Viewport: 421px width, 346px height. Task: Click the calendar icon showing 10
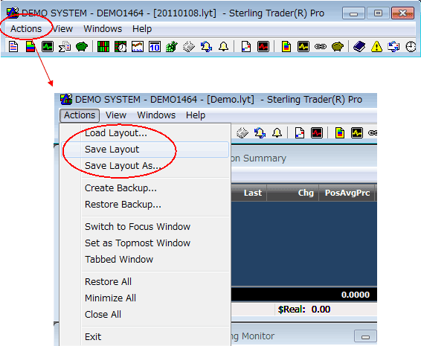coord(155,47)
